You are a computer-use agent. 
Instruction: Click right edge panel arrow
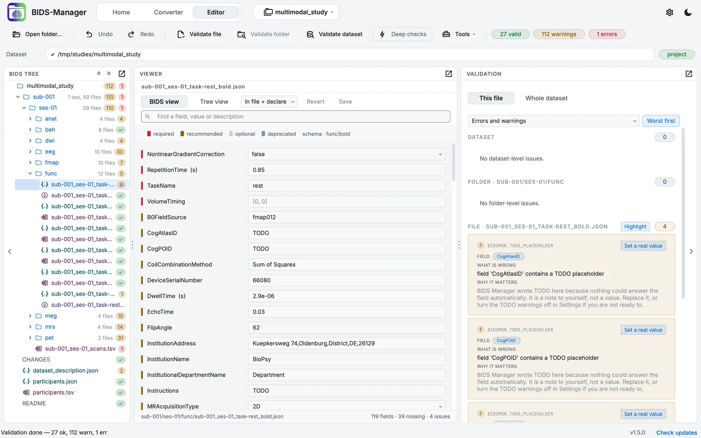click(x=691, y=251)
